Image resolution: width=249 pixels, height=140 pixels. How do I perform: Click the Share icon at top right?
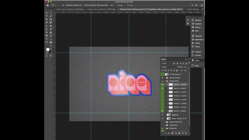[202, 5]
